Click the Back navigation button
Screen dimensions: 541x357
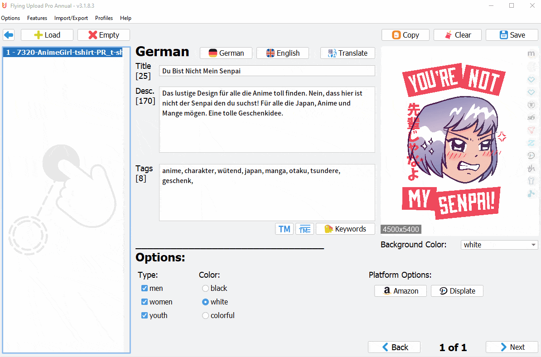[394, 347]
